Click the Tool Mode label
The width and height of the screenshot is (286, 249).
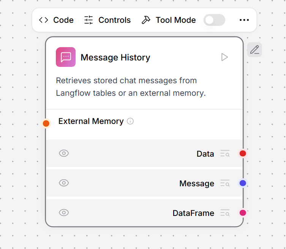pos(175,20)
